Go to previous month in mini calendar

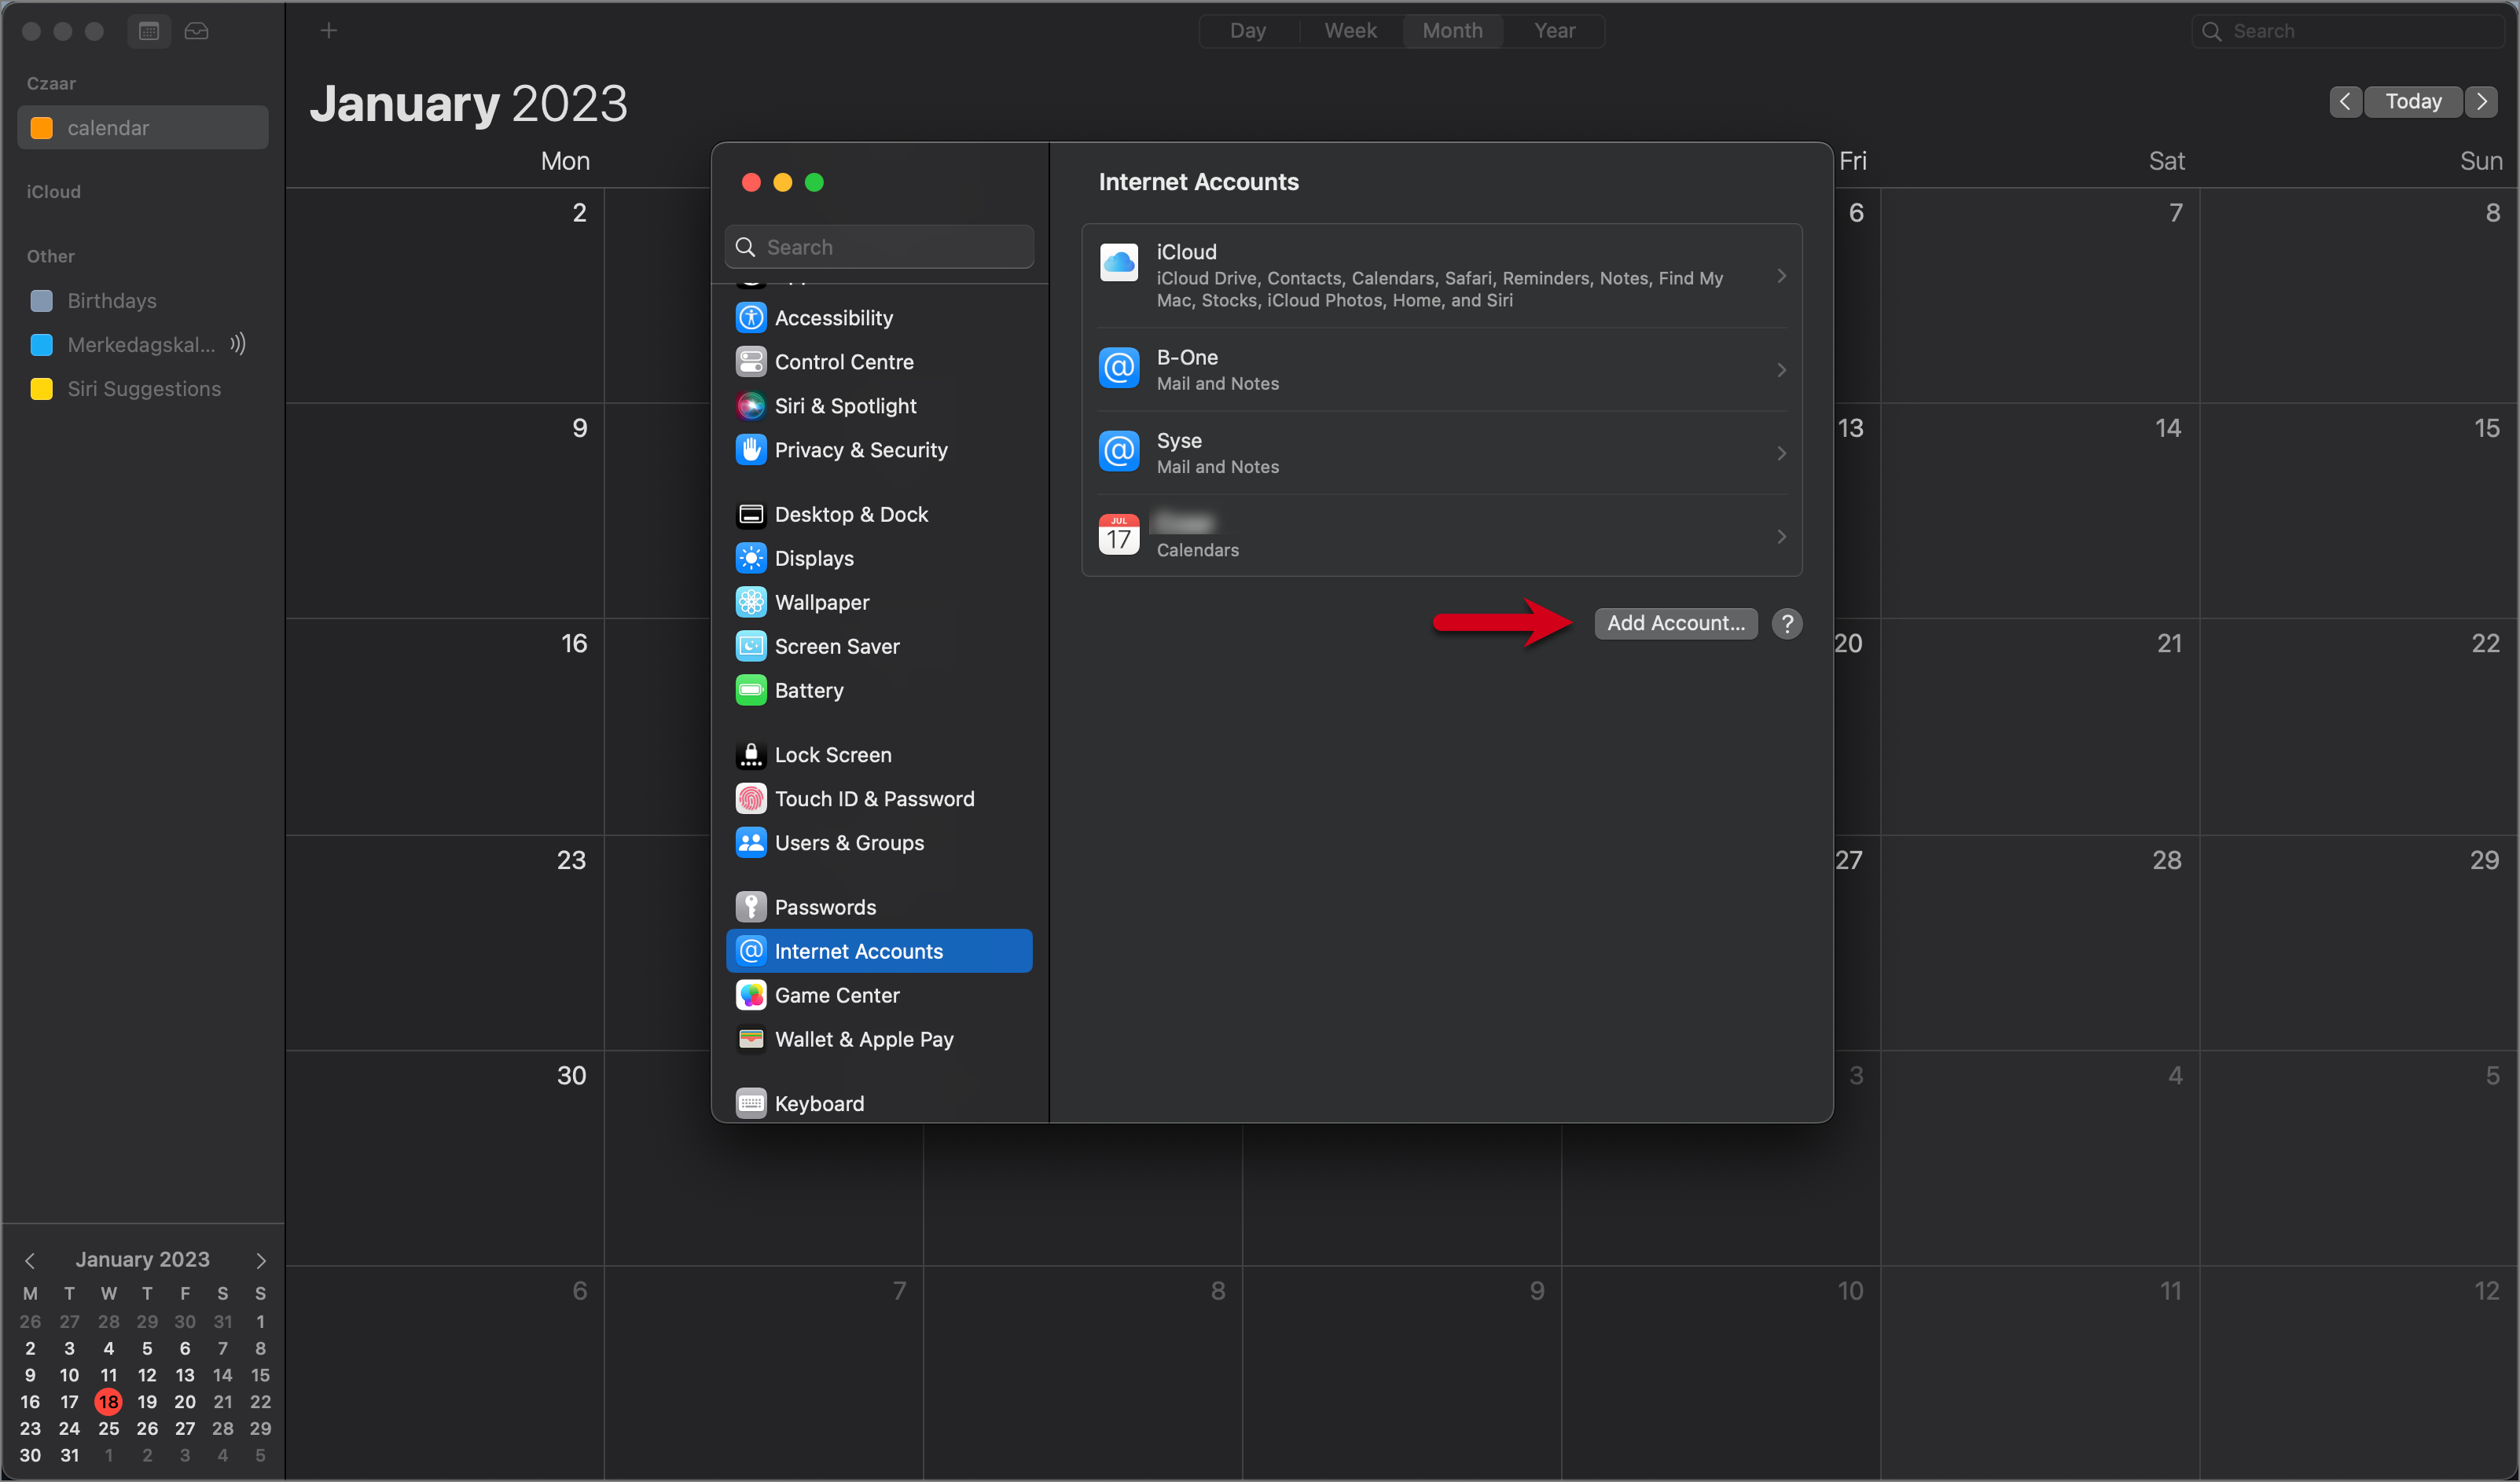(30, 1260)
